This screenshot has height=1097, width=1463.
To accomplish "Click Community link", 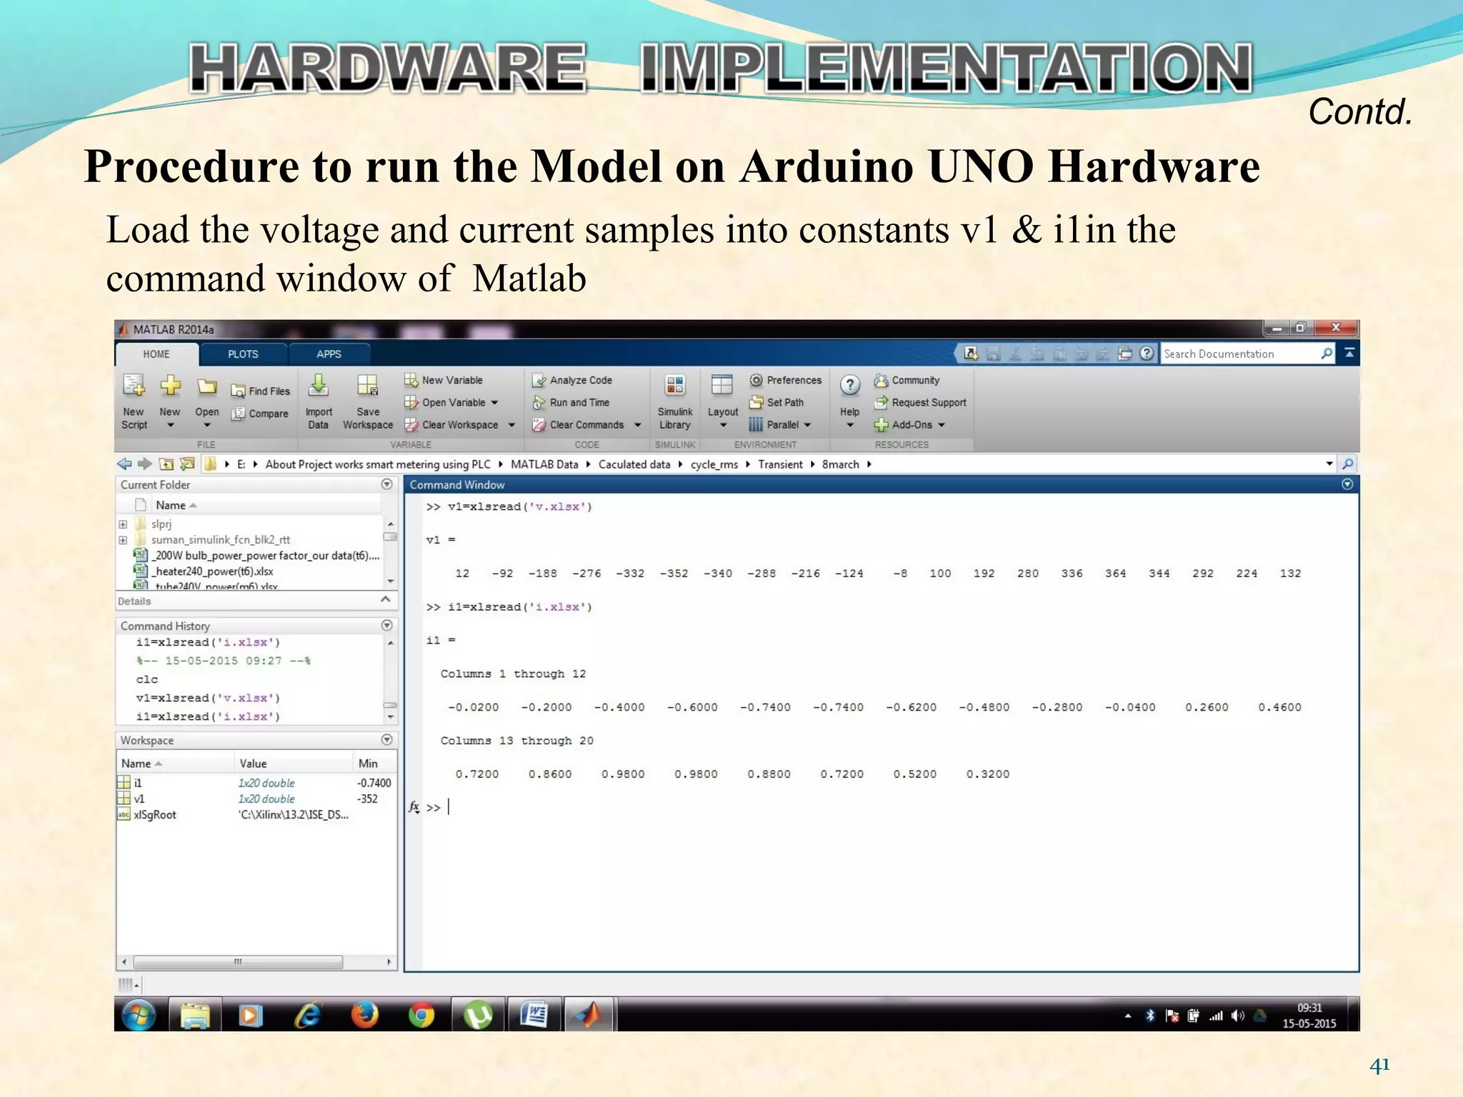I will (x=907, y=381).
